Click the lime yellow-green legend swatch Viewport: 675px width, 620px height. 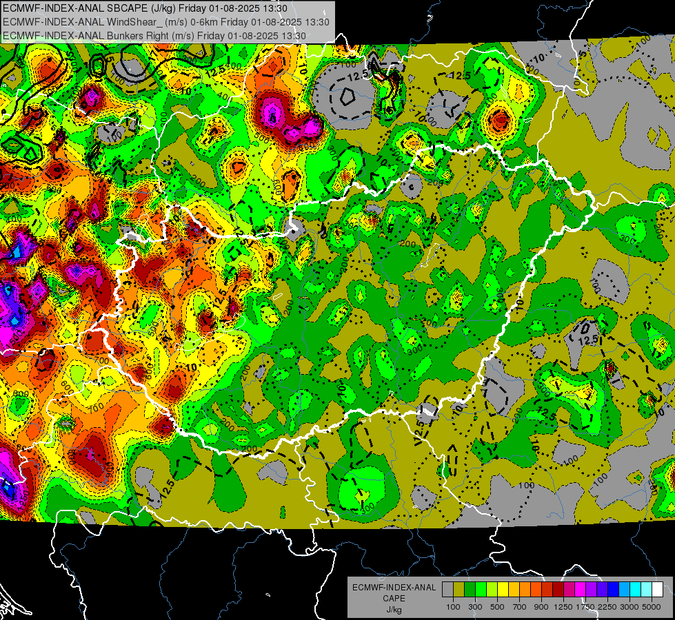pos(492,589)
